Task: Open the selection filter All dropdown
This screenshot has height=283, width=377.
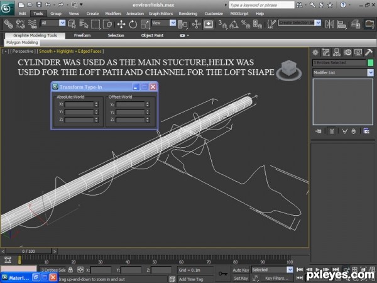Action: [x=62, y=23]
